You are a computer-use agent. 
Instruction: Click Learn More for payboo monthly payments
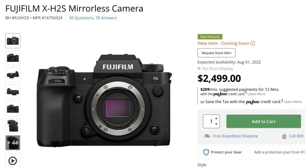[256, 94]
